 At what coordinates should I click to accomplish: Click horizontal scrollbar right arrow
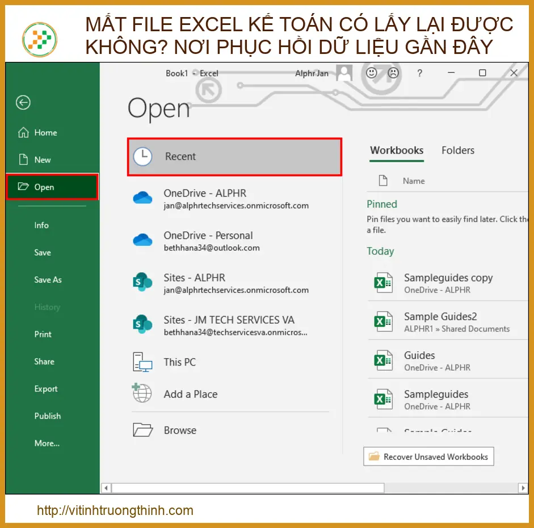coord(523,488)
